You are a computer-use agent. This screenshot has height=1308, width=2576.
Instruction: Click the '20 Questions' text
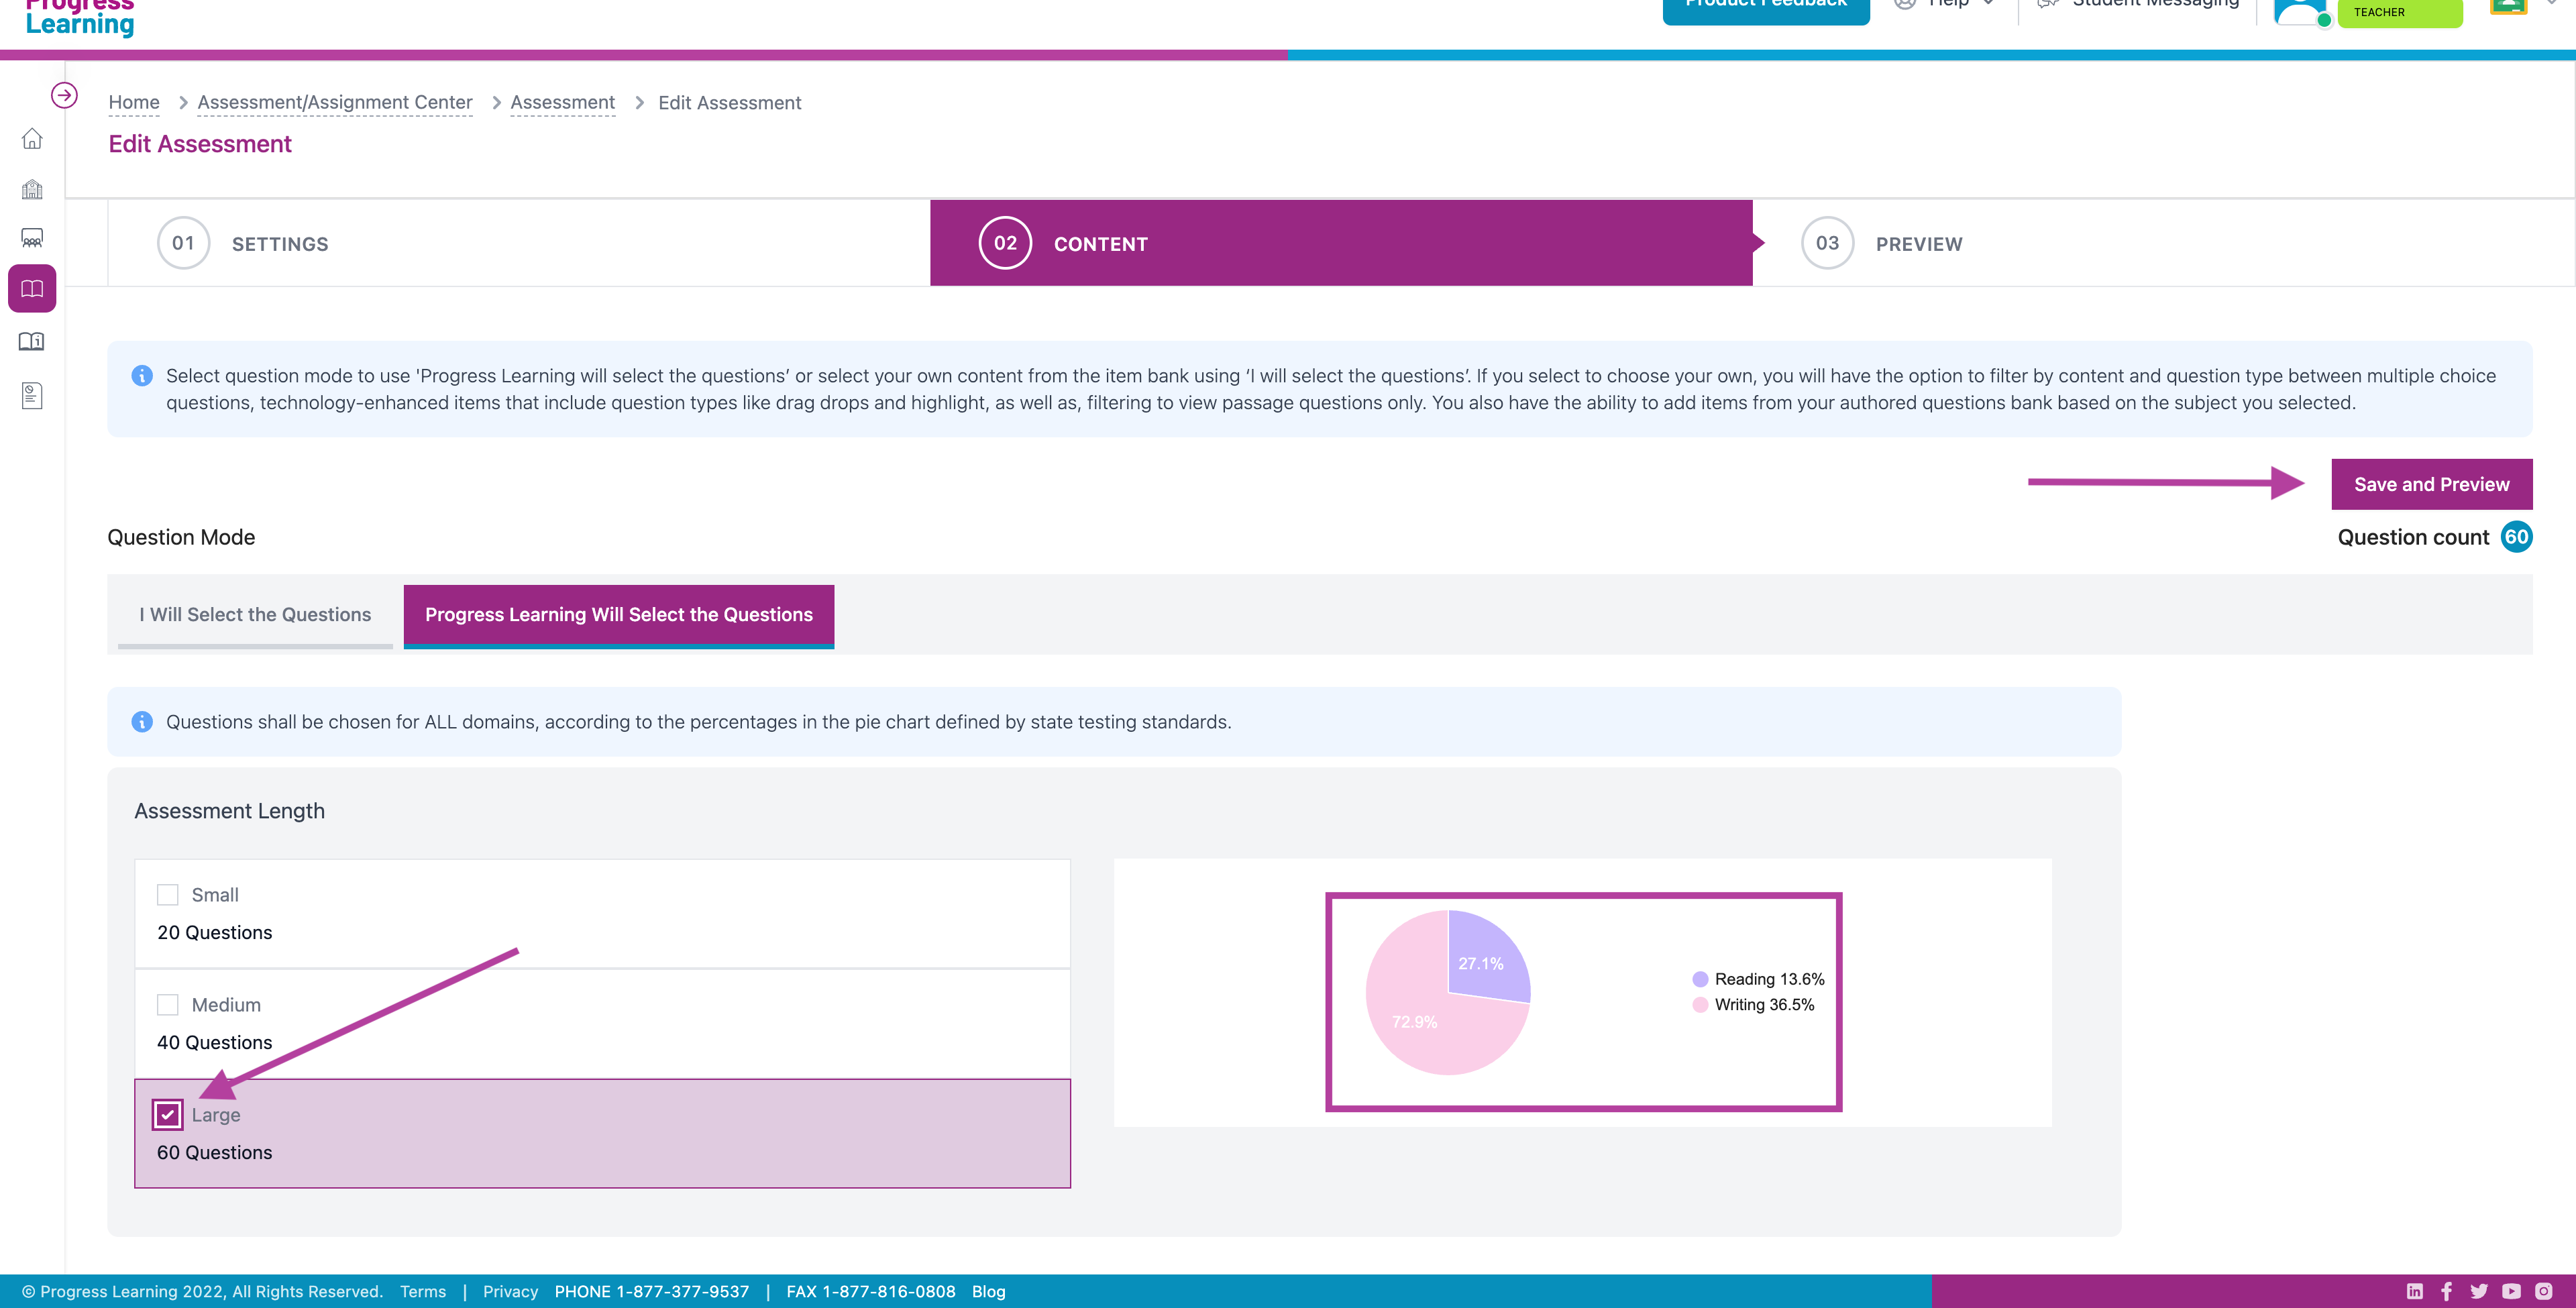coord(215,933)
